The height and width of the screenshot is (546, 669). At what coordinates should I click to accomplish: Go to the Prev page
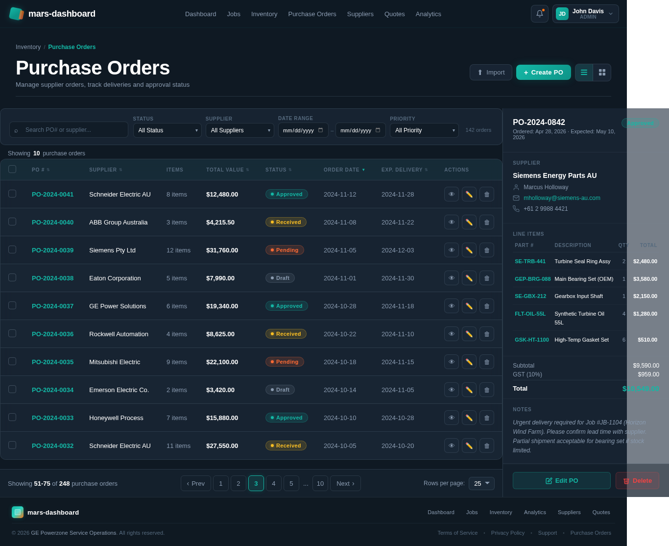[x=196, y=483]
